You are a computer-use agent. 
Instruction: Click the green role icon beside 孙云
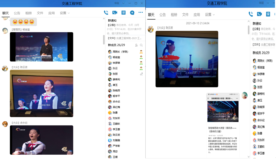click(x=141, y=68)
